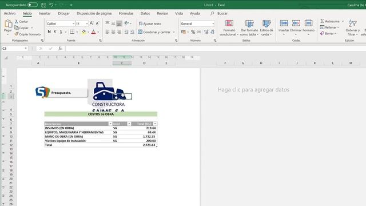Open the Combinar y centrar dropdown arrow
366x206 pixels.
coord(174,32)
